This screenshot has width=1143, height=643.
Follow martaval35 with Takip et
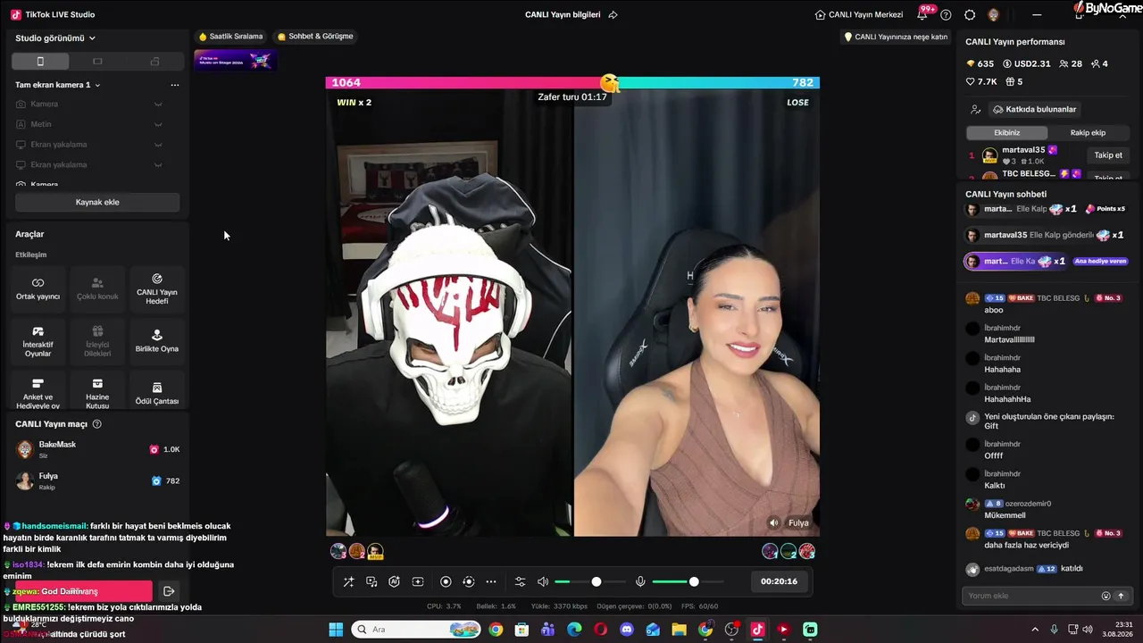pos(1108,155)
